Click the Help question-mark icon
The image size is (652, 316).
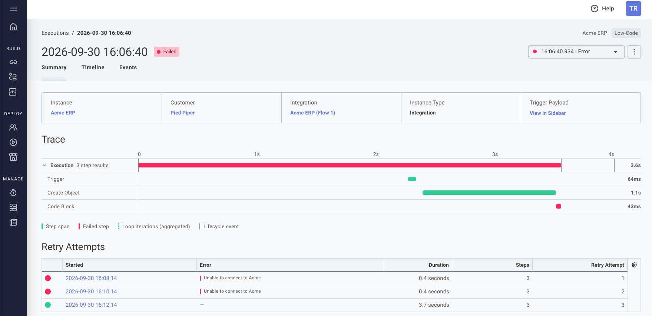(x=594, y=9)
